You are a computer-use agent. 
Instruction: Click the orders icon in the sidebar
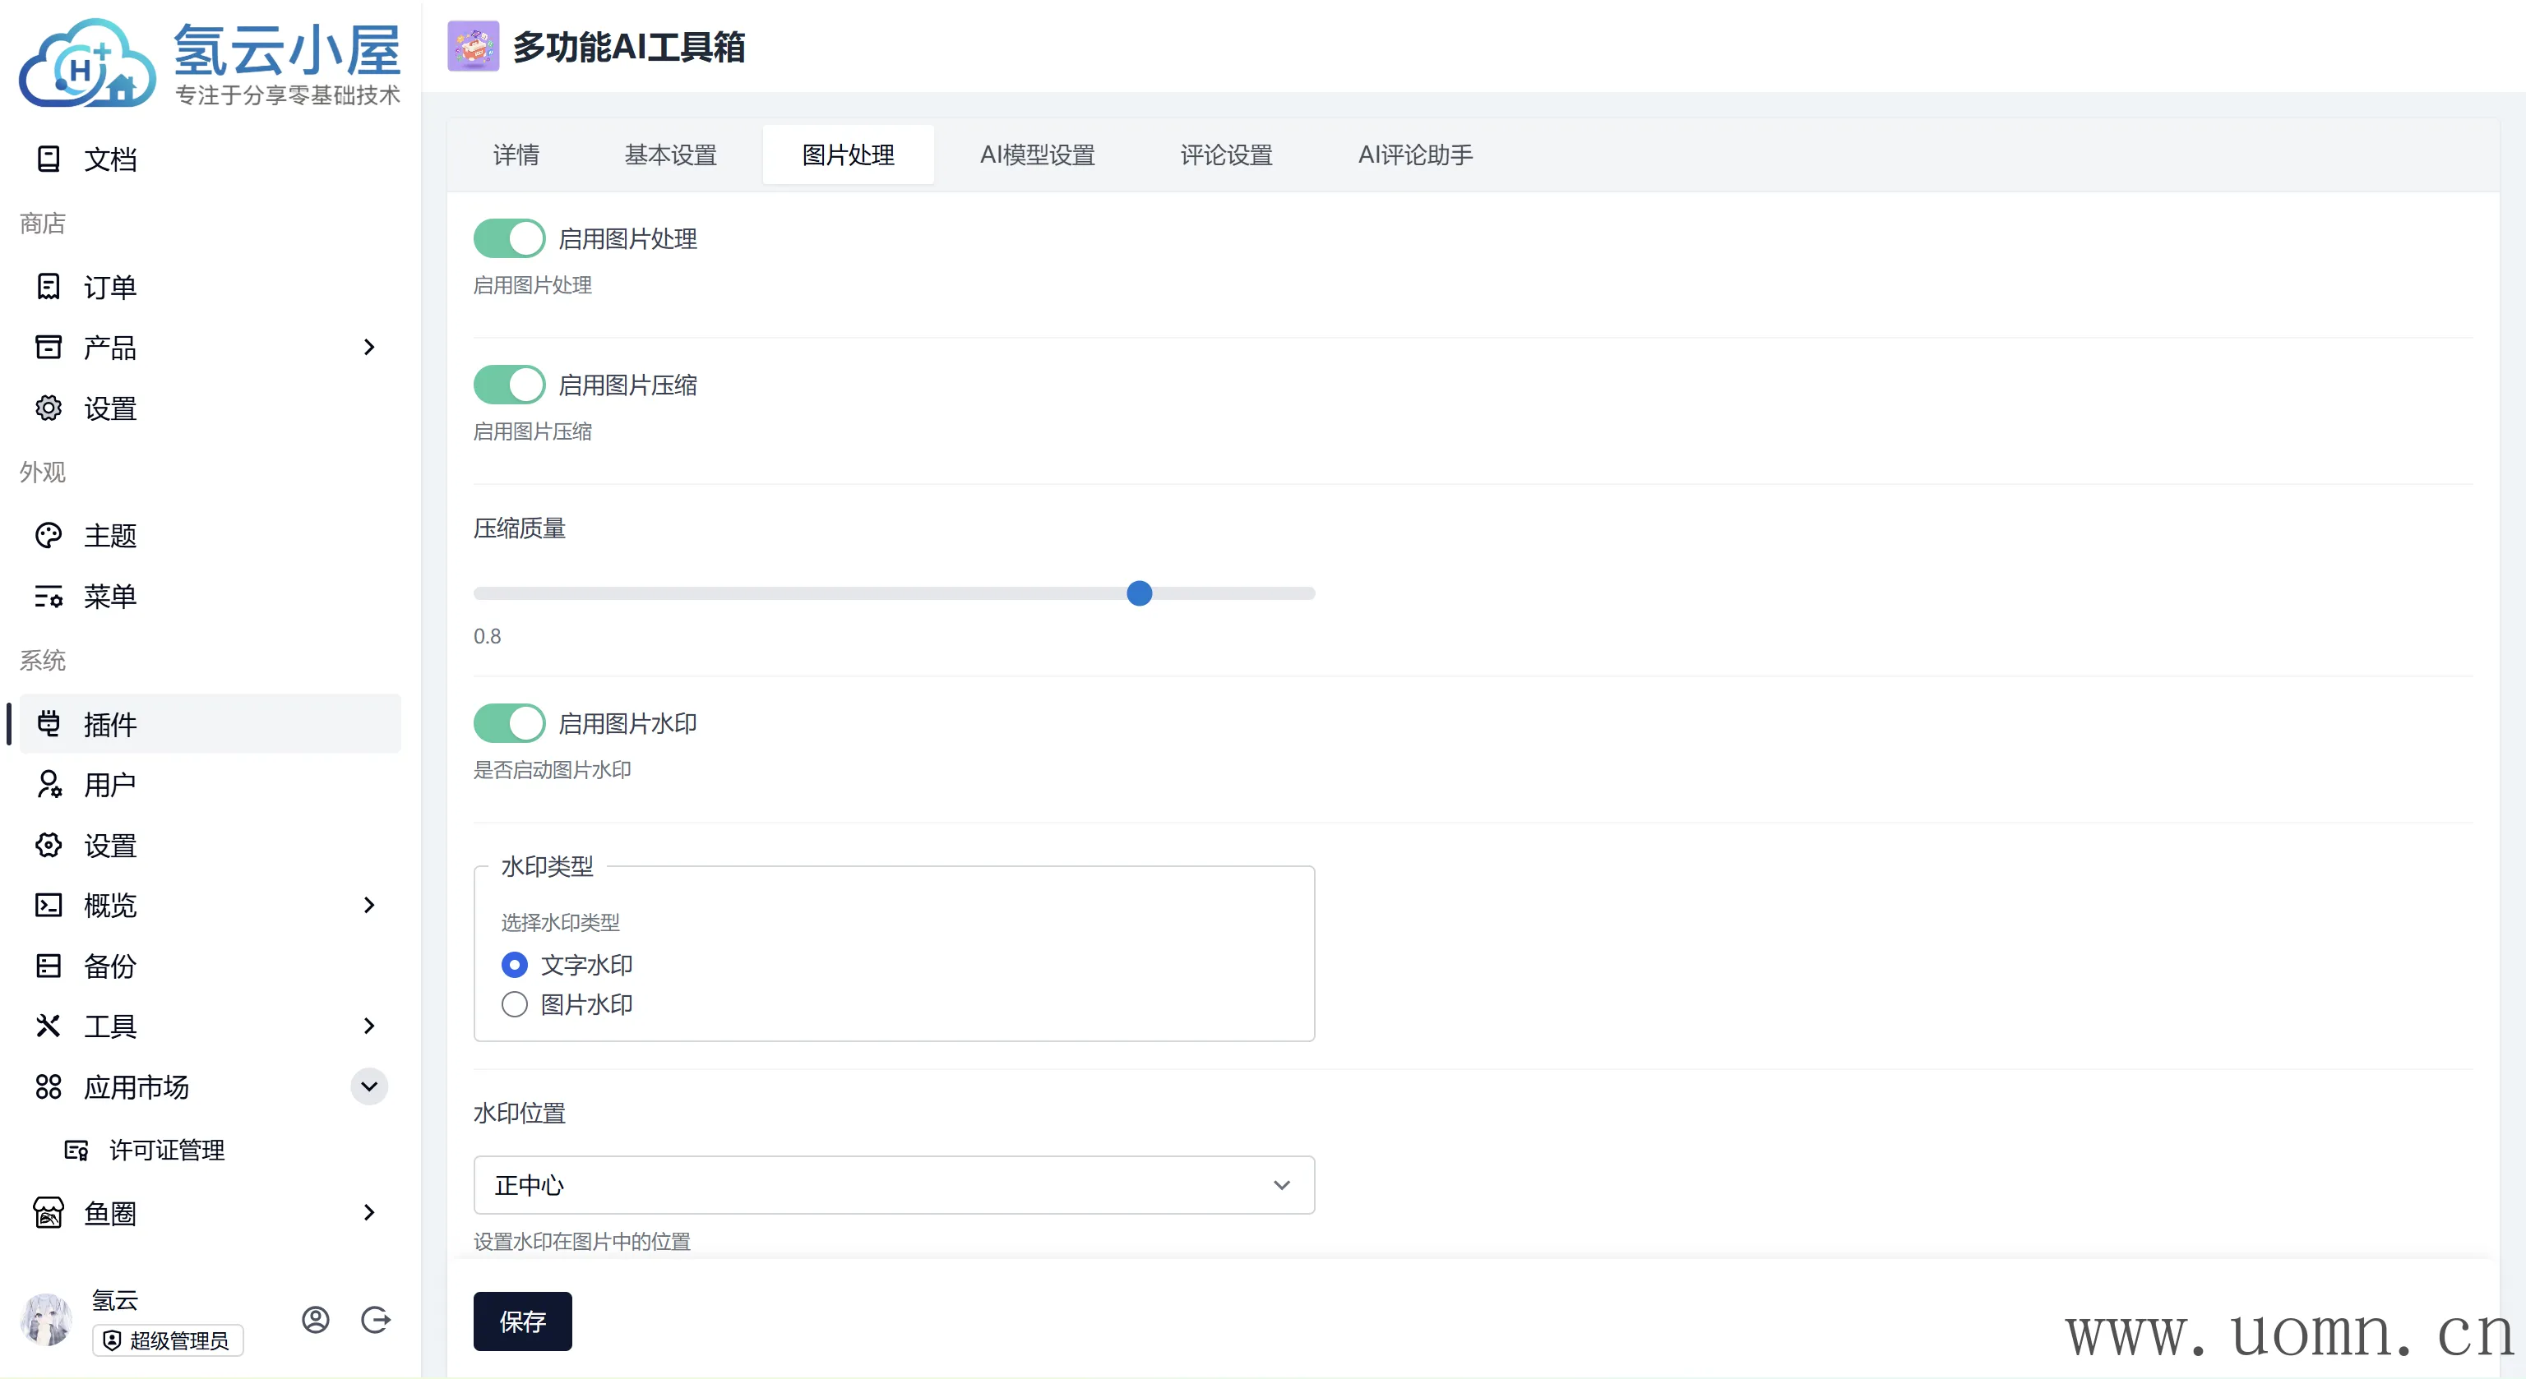48,286
